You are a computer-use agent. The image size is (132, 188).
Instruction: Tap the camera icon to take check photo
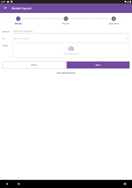pos(71,48)
